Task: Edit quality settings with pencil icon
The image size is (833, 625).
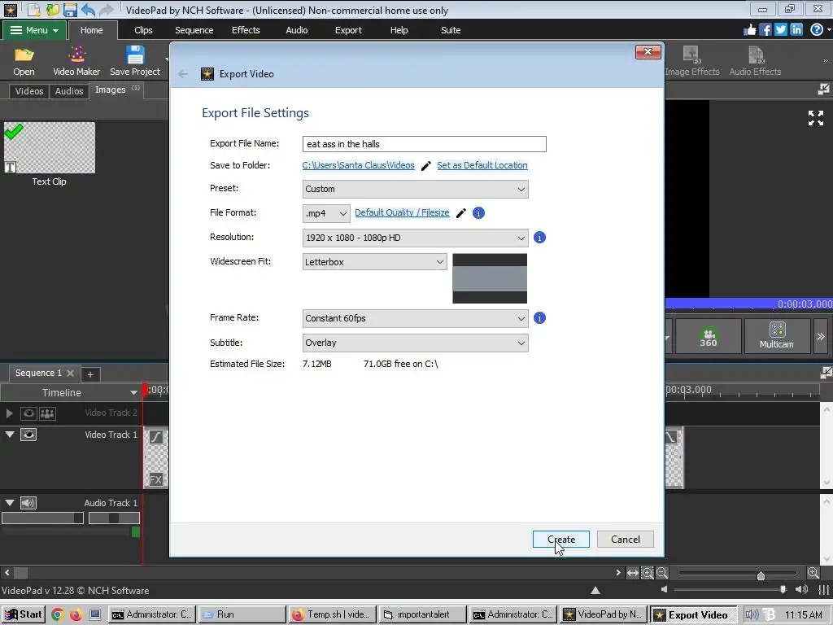Action: coord(461,213)
